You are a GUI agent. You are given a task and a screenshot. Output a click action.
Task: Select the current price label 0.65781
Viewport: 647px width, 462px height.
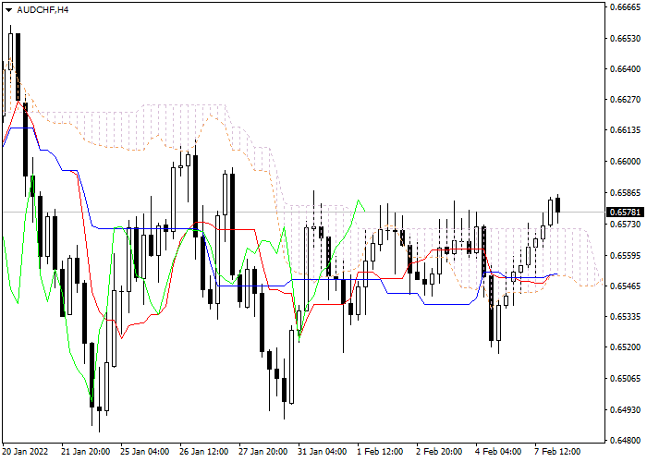point(625,212)
